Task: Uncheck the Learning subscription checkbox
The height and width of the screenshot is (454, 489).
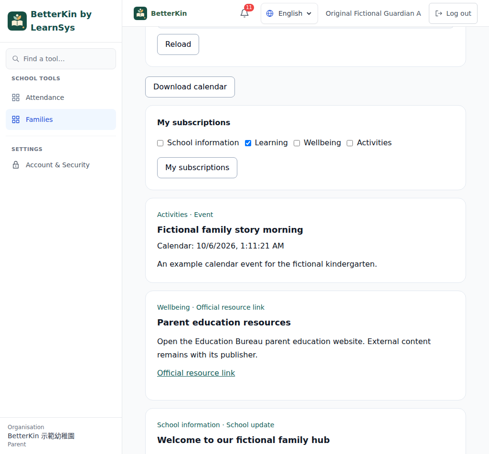Action: (248, 143)
